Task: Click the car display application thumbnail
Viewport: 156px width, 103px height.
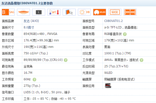Action: (108, 86)
